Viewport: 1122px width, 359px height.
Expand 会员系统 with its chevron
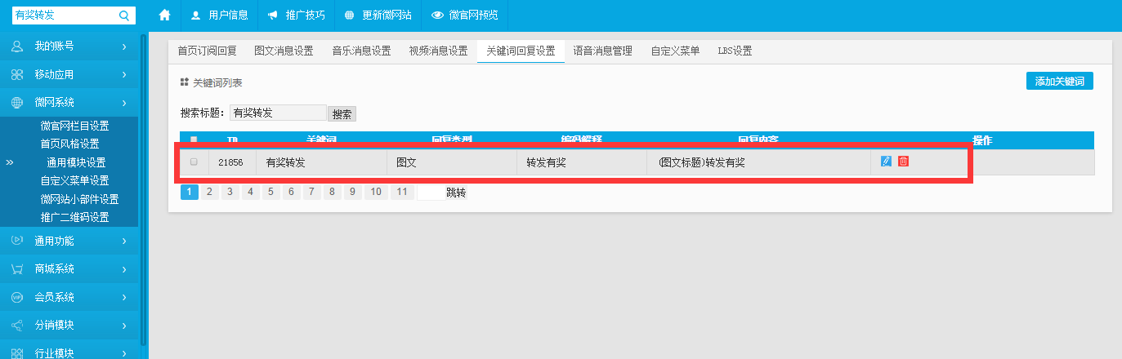click(124, 297)
